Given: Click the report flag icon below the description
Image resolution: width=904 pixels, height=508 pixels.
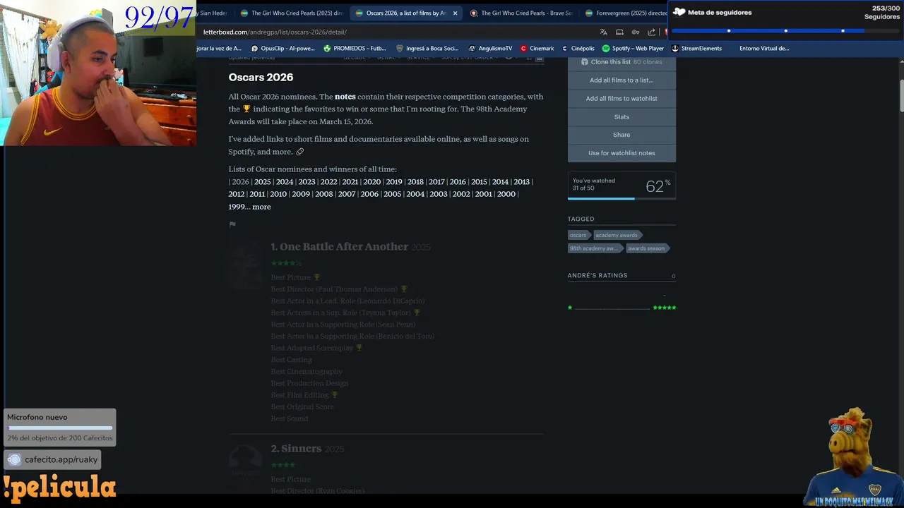Looking at the screenshot, I should [x=232, y=224].
